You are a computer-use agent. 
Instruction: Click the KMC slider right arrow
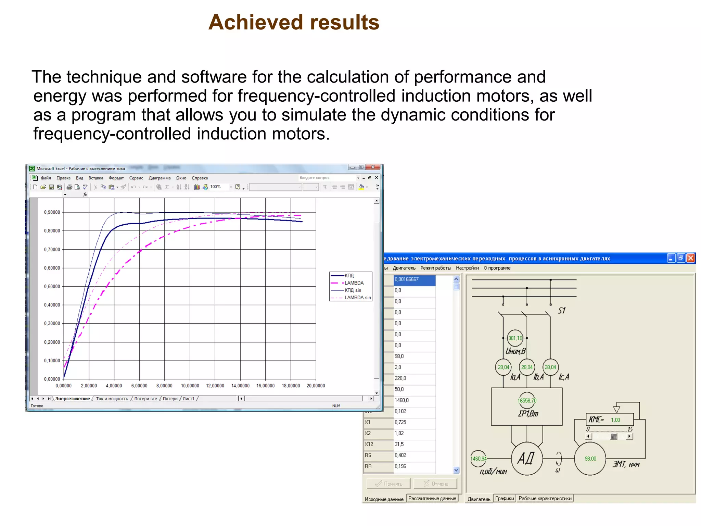629,436
